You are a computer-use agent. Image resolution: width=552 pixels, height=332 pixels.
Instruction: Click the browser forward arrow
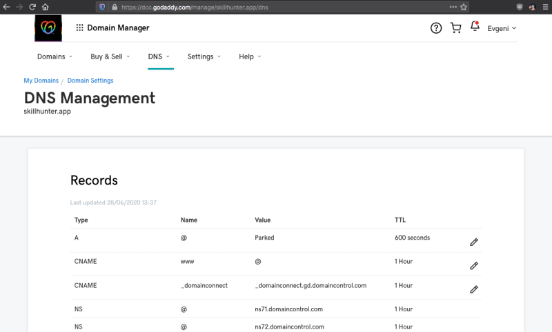(x=19, y=7)
